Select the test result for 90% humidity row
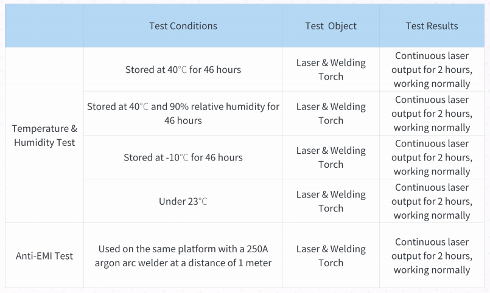The width and height of the screenshot is (490, 293). [432, 114]
